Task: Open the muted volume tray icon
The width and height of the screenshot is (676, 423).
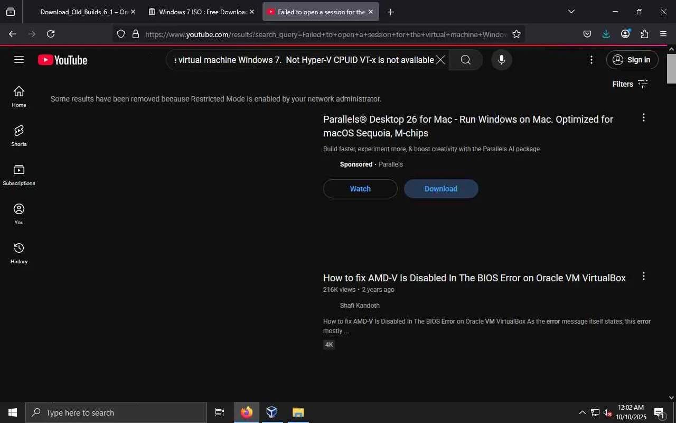Action: click(x=607, y=412)
